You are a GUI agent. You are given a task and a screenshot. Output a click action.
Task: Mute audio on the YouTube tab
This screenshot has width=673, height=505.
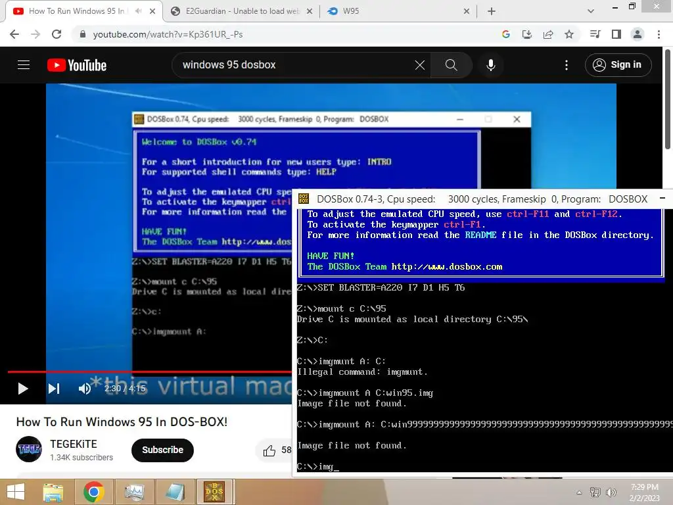tap(138, 11)
